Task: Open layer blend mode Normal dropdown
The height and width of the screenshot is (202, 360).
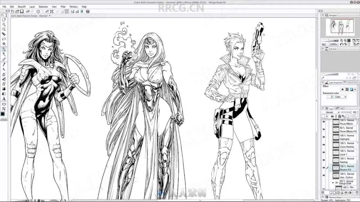Action: tap(331, 112)
